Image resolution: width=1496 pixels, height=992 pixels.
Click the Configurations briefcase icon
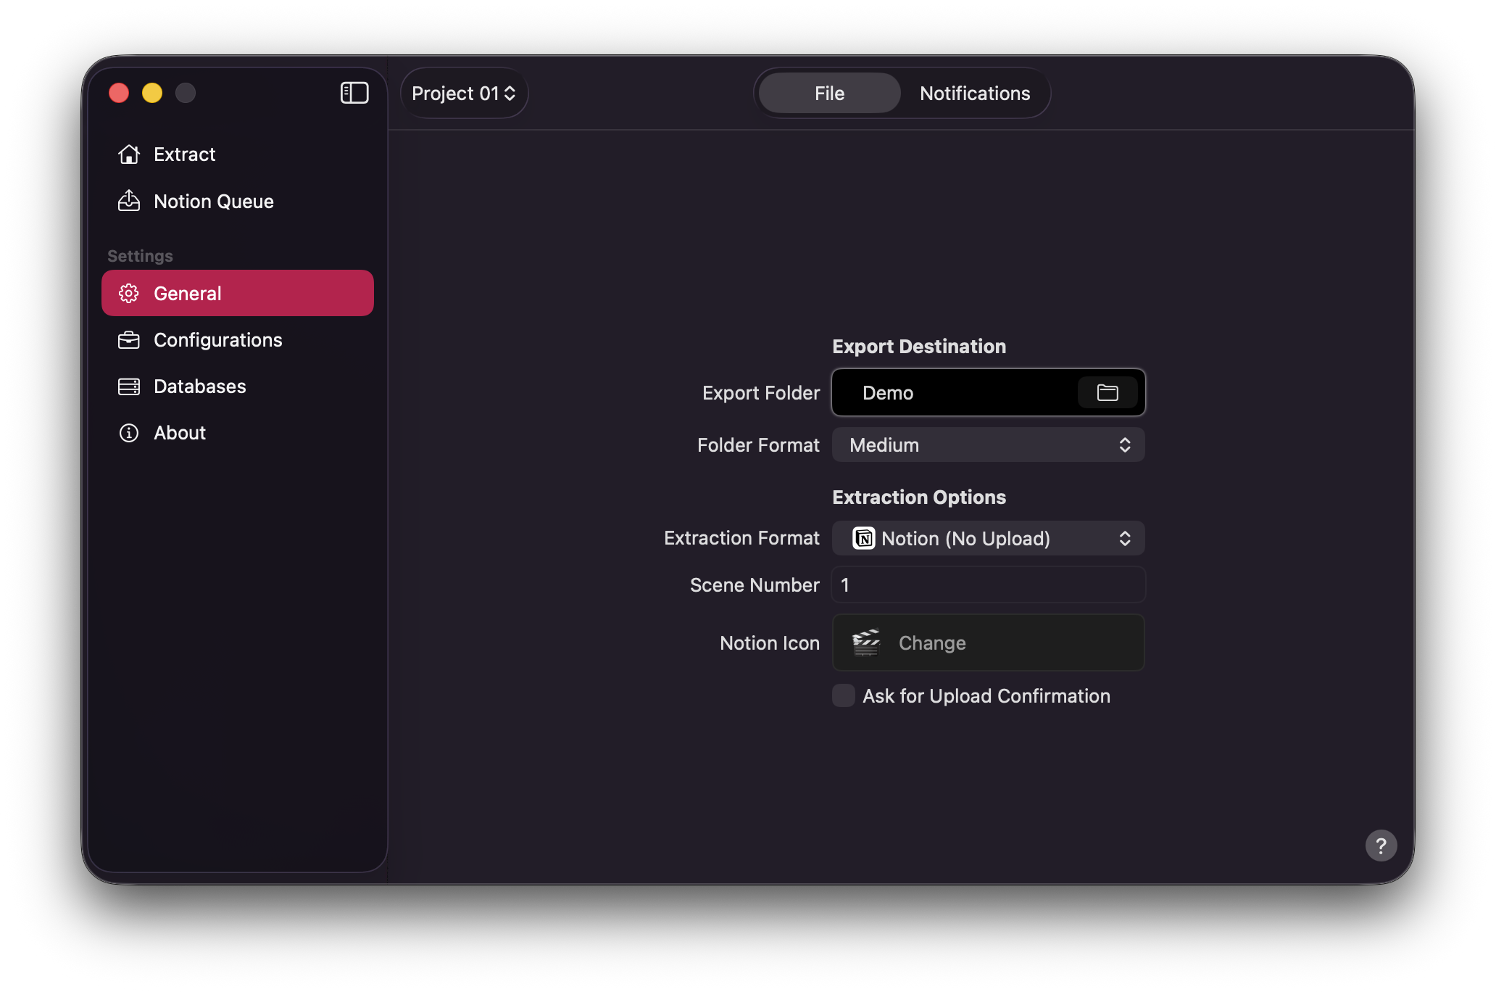point(129,339)
